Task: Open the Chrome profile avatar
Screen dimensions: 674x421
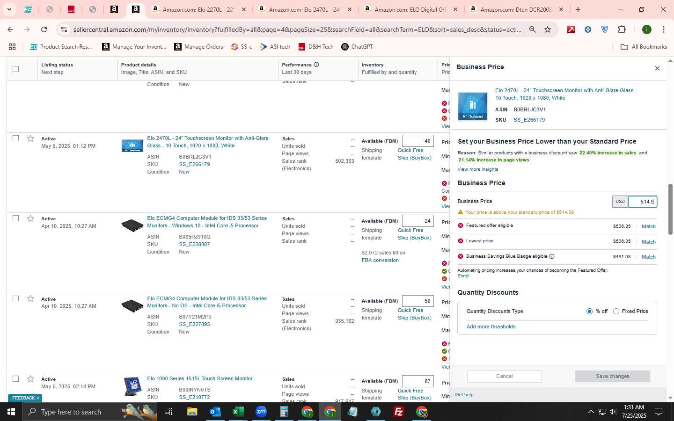Action: click(x=647, y=29)
